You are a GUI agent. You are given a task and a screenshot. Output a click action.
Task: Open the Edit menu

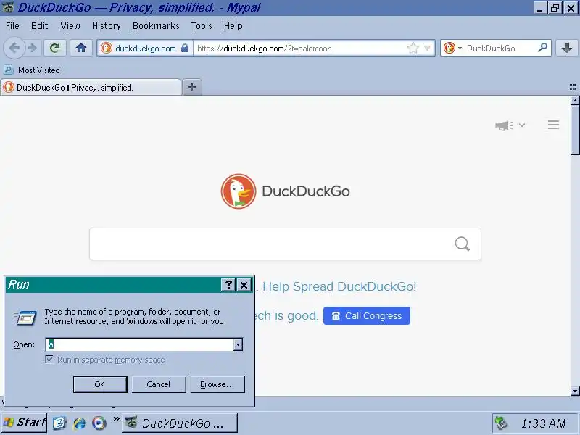pos(39,26)
